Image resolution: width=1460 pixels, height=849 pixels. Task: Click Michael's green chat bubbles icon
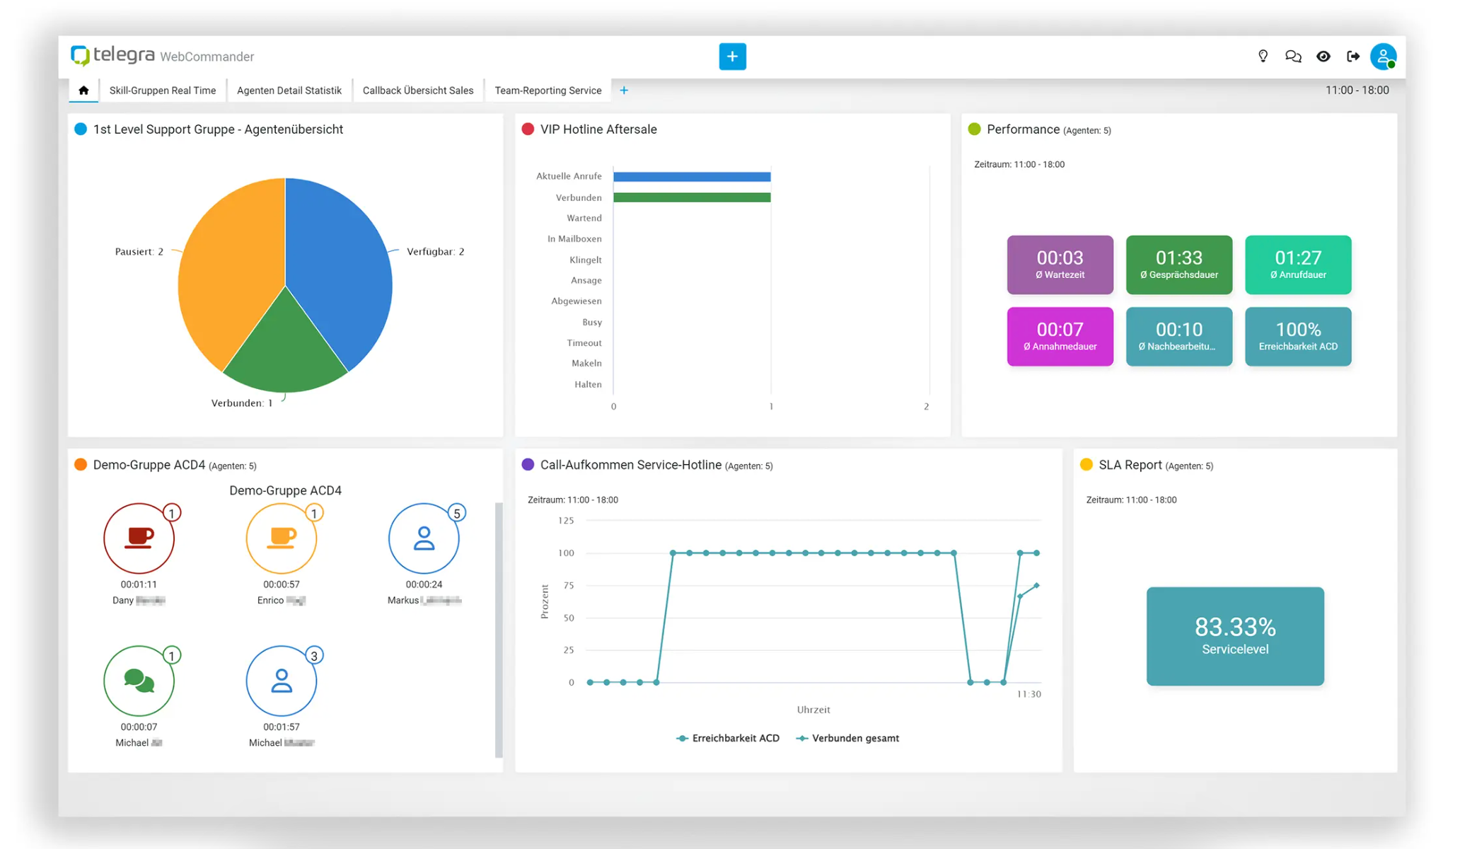coord(139,681)
